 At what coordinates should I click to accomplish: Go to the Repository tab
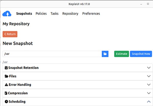click(70, 14)
